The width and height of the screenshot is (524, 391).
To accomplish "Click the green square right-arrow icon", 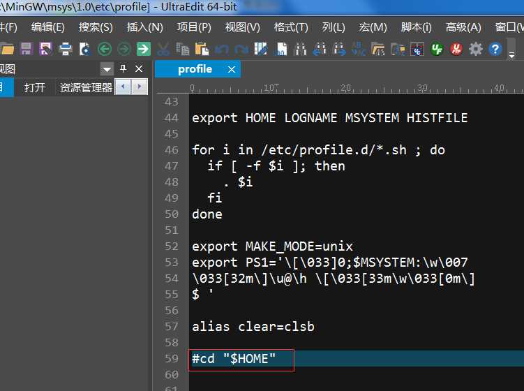I will pos(143,49).
